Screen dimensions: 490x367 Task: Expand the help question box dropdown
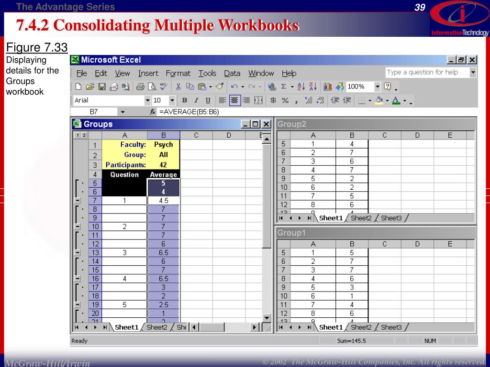pyautogui.click(x=473, y=73)
